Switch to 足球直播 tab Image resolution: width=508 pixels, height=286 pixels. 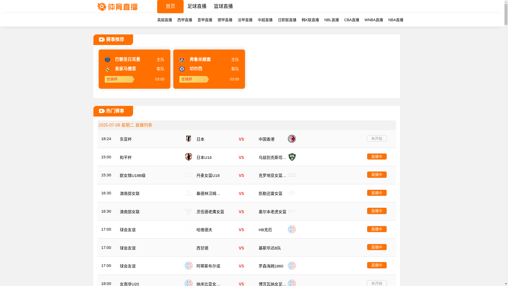197,6
